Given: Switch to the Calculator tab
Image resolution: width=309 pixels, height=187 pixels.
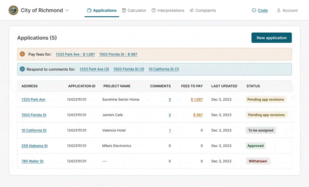Looking at the screenshot, I should click(x=134, y=11).
